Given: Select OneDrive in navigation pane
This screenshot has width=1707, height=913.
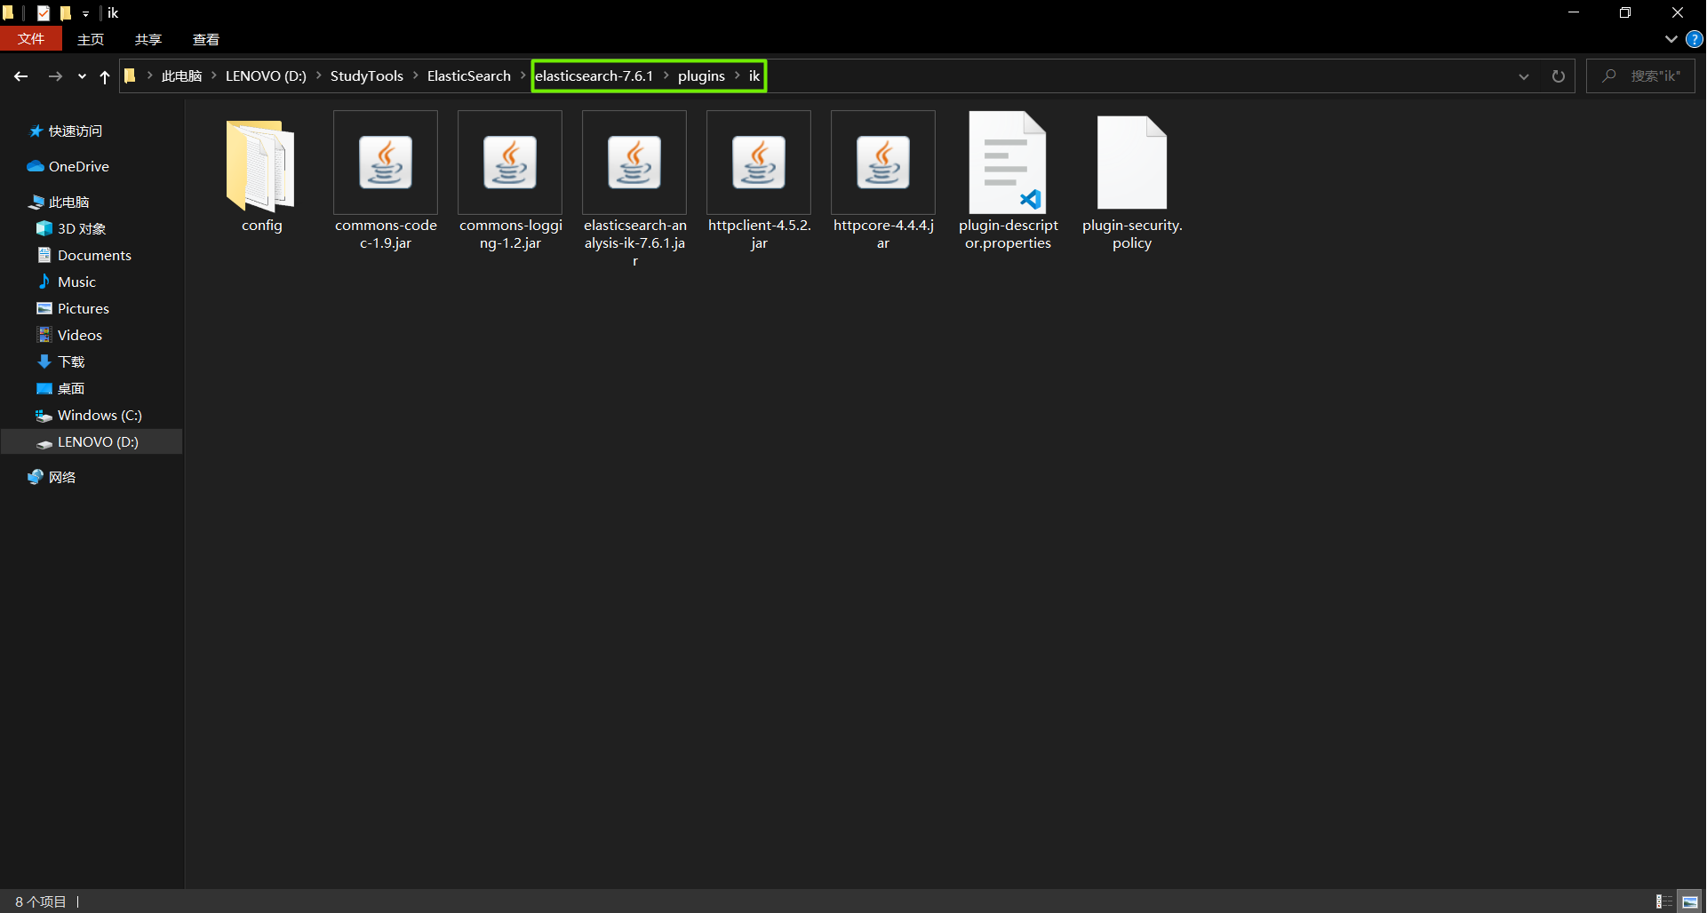Looking at the screenshot, I should click(78, 167).
